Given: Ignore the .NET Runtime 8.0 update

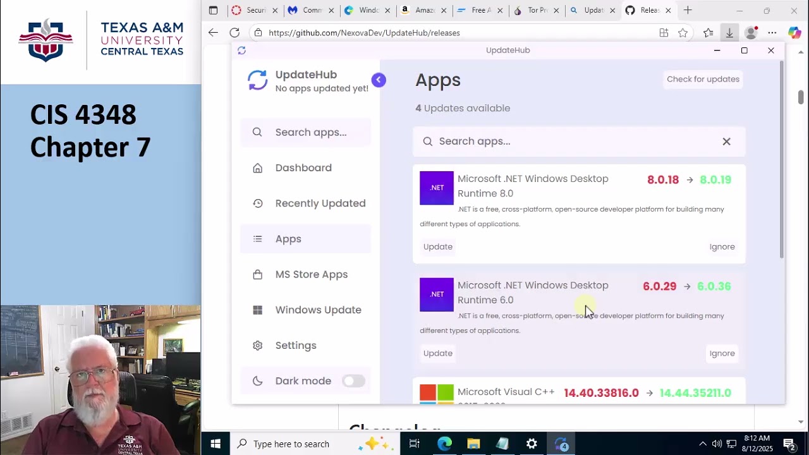Looking at the screenshot, I should [x=722, y=246].
